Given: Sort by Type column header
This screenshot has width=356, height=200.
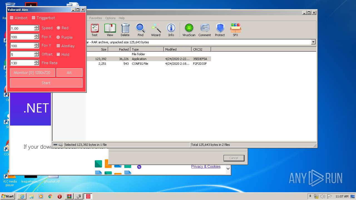Looking at the screenshot, I should [x=147, y=49].
